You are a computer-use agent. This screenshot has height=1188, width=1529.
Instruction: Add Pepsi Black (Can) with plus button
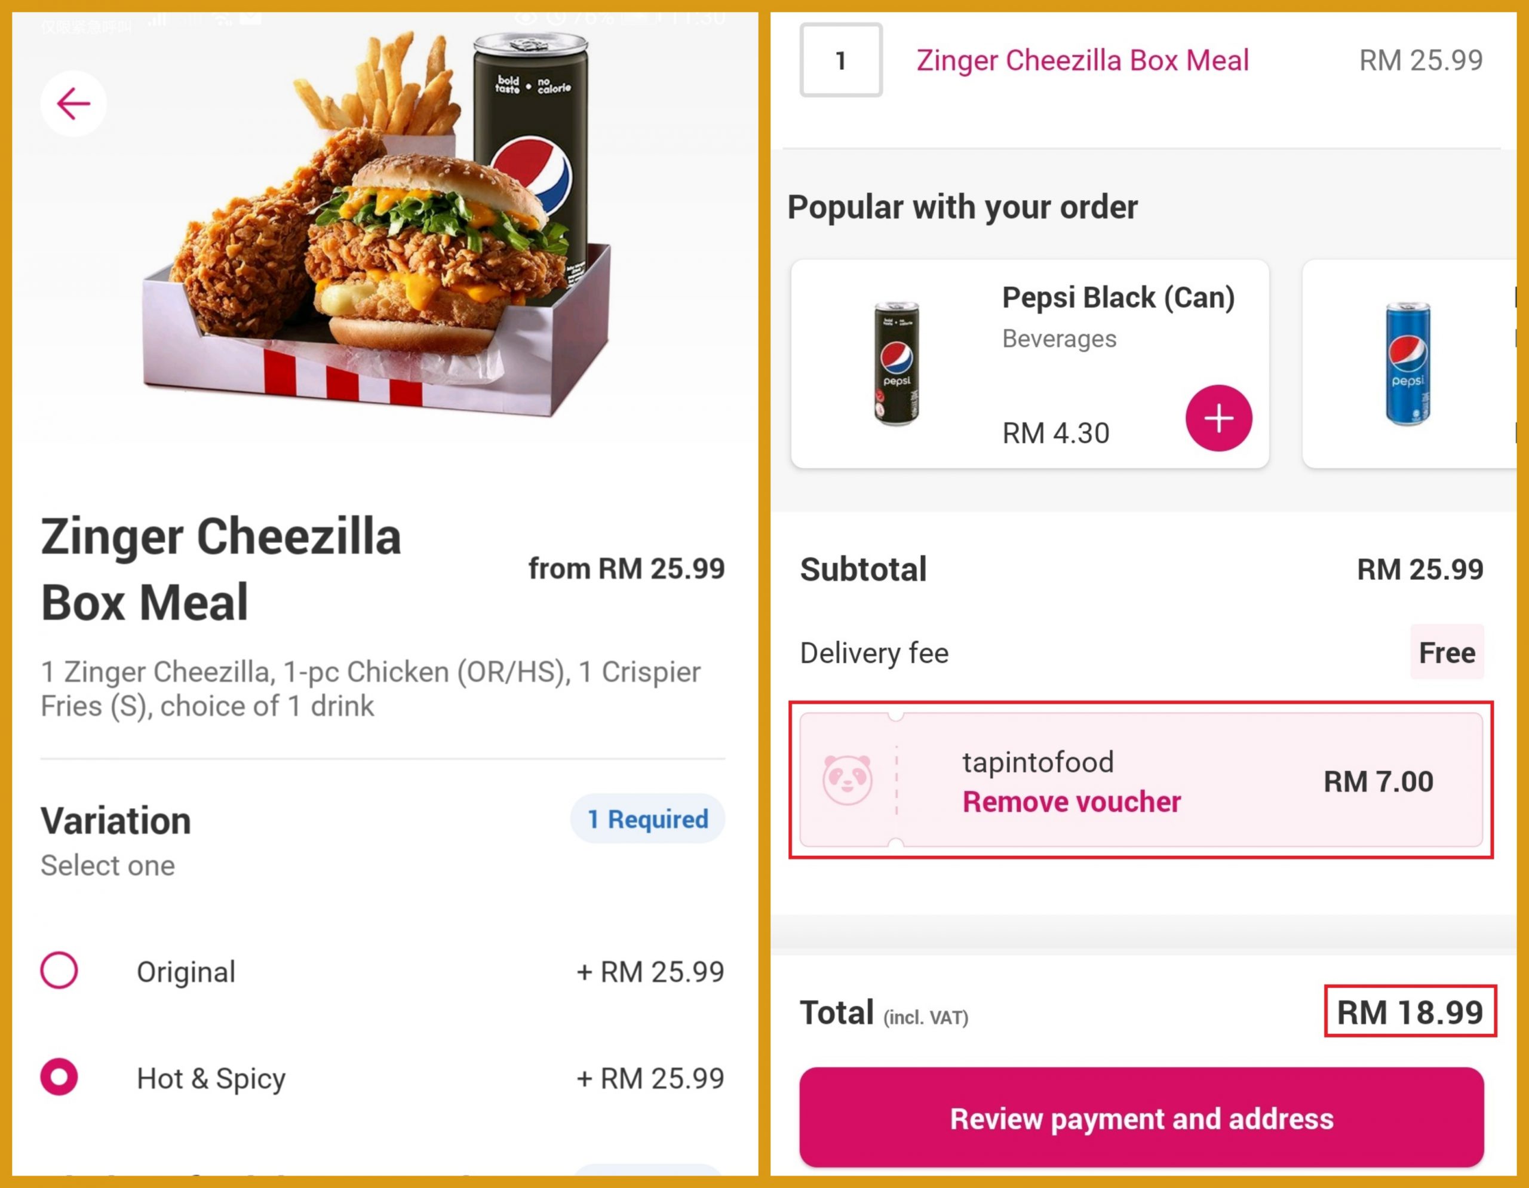tap(1218, 419)
